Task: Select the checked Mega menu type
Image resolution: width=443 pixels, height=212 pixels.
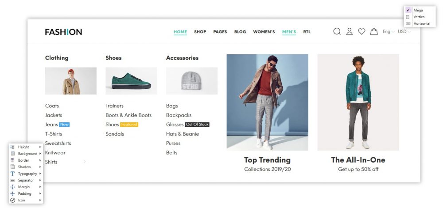Action: (x=420, y=10)
